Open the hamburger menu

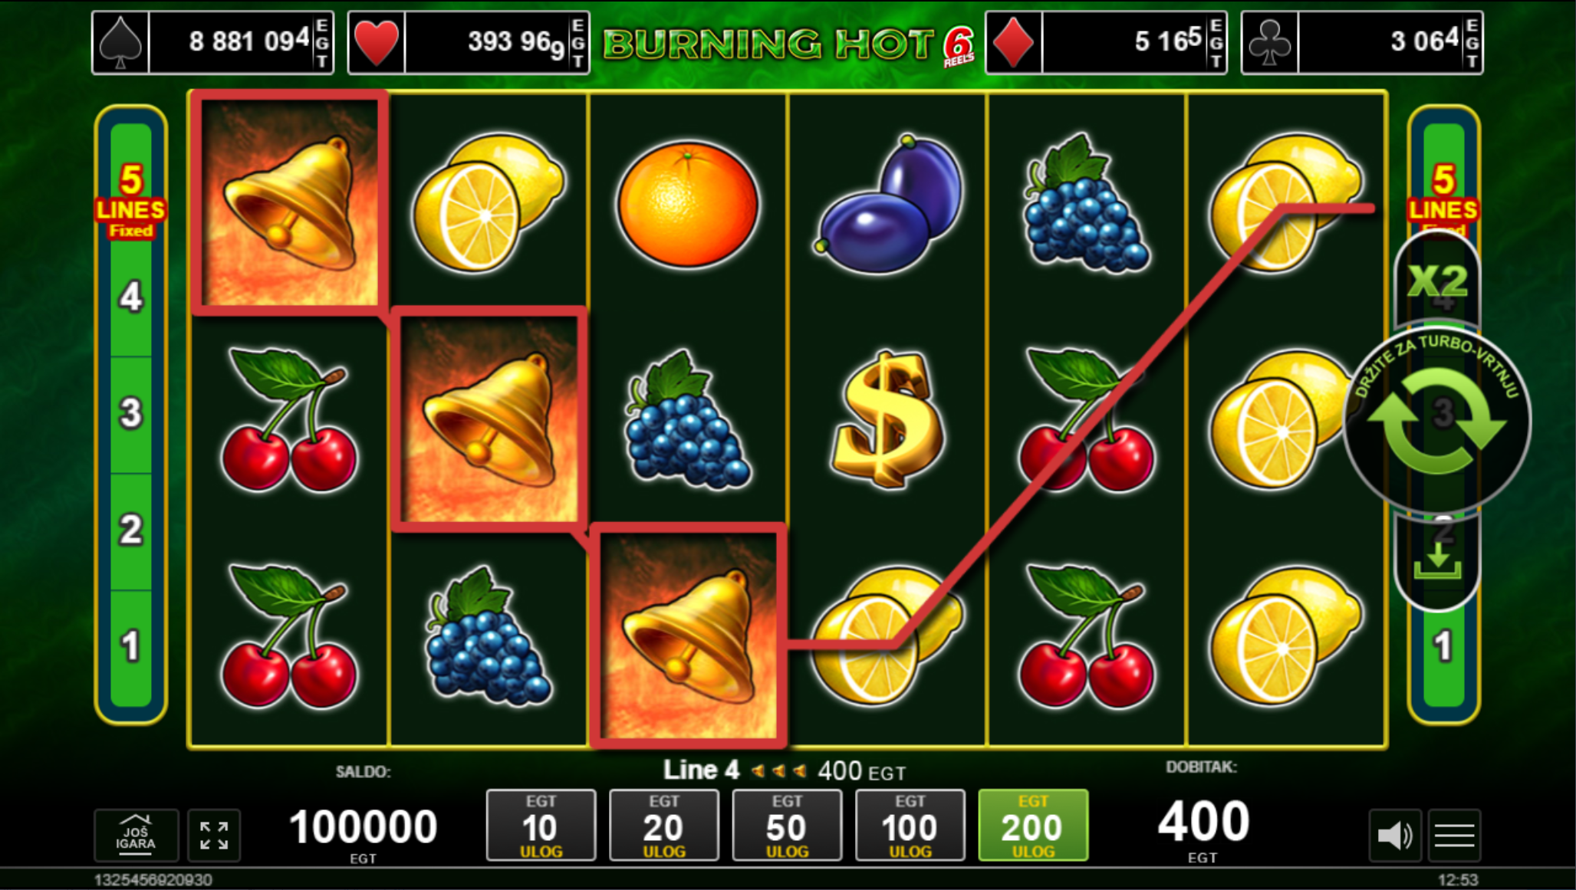(x=1454, y=835)
